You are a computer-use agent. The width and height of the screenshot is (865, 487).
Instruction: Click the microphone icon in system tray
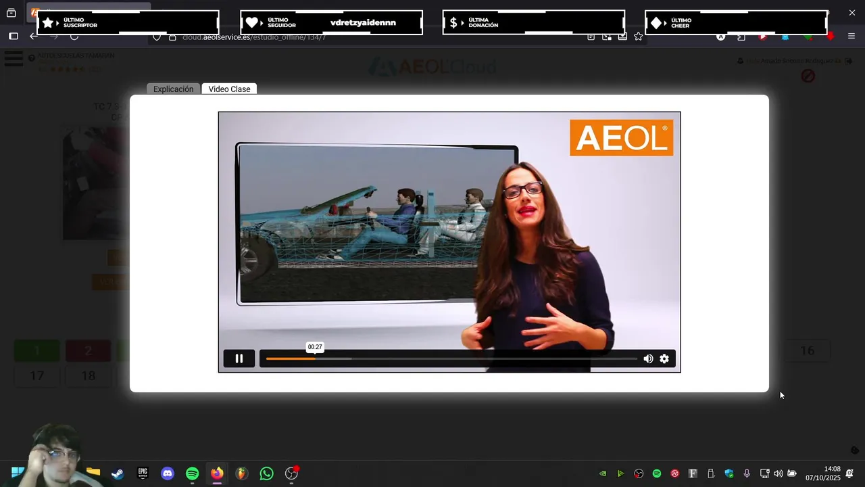click(x=747, y=473)
